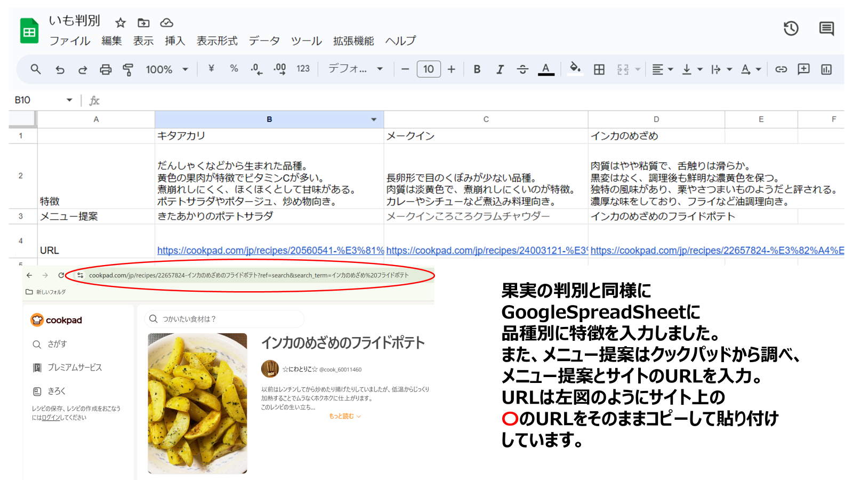Format as yen currency
Viewport: 853px width, 480px height.
pyautogui.click(x=211, y=68)
